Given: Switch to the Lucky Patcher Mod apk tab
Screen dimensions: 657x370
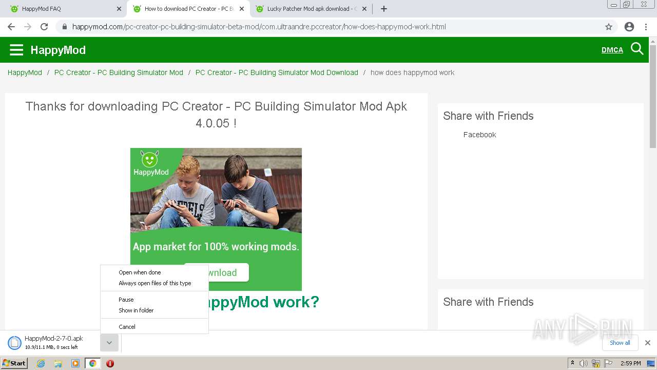Looking at the screenshot, I should (x=311, y=9).
